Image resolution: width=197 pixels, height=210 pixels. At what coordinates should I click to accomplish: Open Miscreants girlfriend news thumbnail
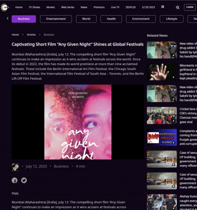click(x=162, y=72)
